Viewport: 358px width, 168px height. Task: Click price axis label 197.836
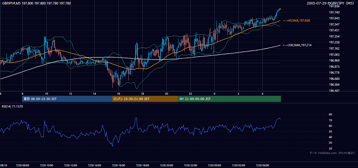tap(334, 6)
